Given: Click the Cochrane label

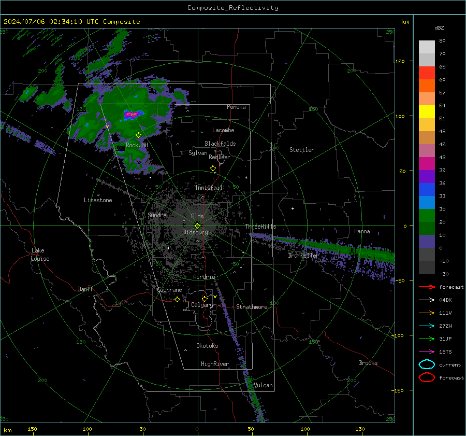Looking at the screenshot, I should click(x=169, y=290).
